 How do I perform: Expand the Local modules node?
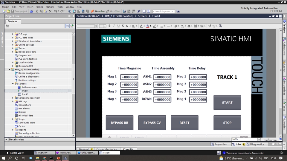tap(13, 62)
